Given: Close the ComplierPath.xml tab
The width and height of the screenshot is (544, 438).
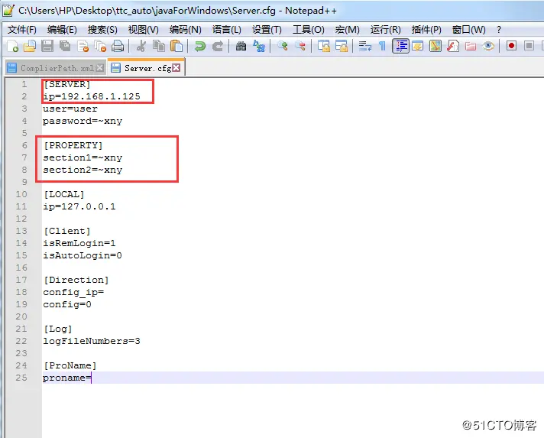Looking at the screenshot, I should click(99, 68).
